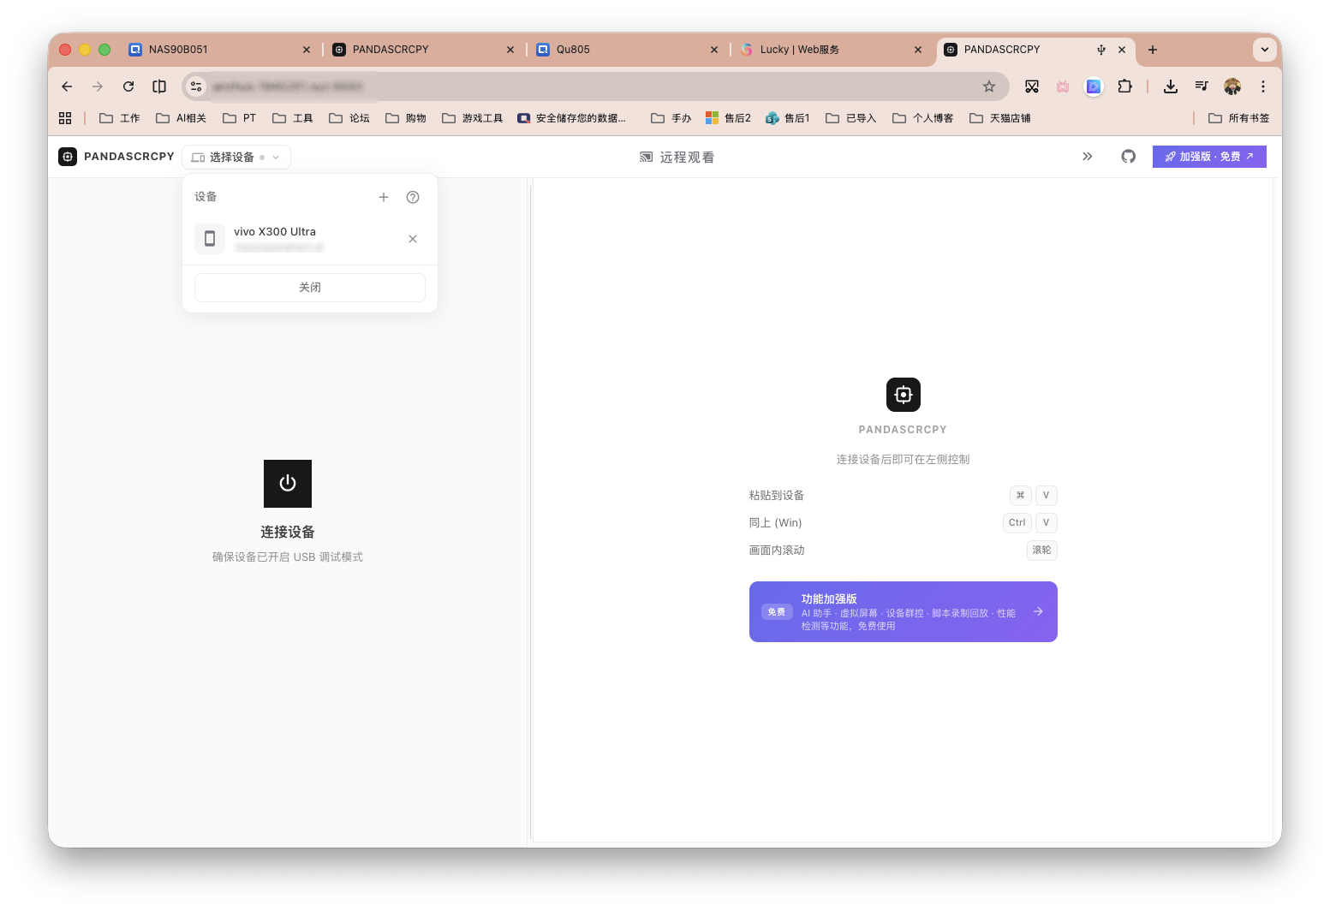
Task: Expand the 选择设备 device dropdown
Action: [x=236, y=158]
